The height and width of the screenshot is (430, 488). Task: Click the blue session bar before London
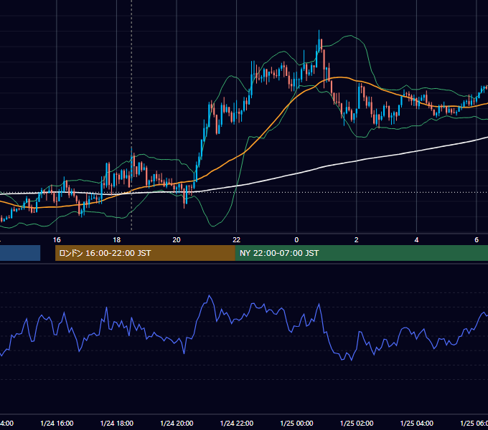20,253
